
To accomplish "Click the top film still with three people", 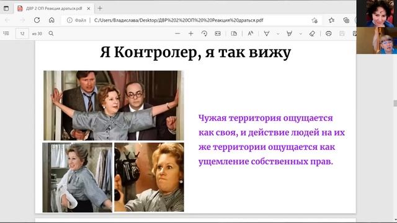I will click(x=114, y=105).
